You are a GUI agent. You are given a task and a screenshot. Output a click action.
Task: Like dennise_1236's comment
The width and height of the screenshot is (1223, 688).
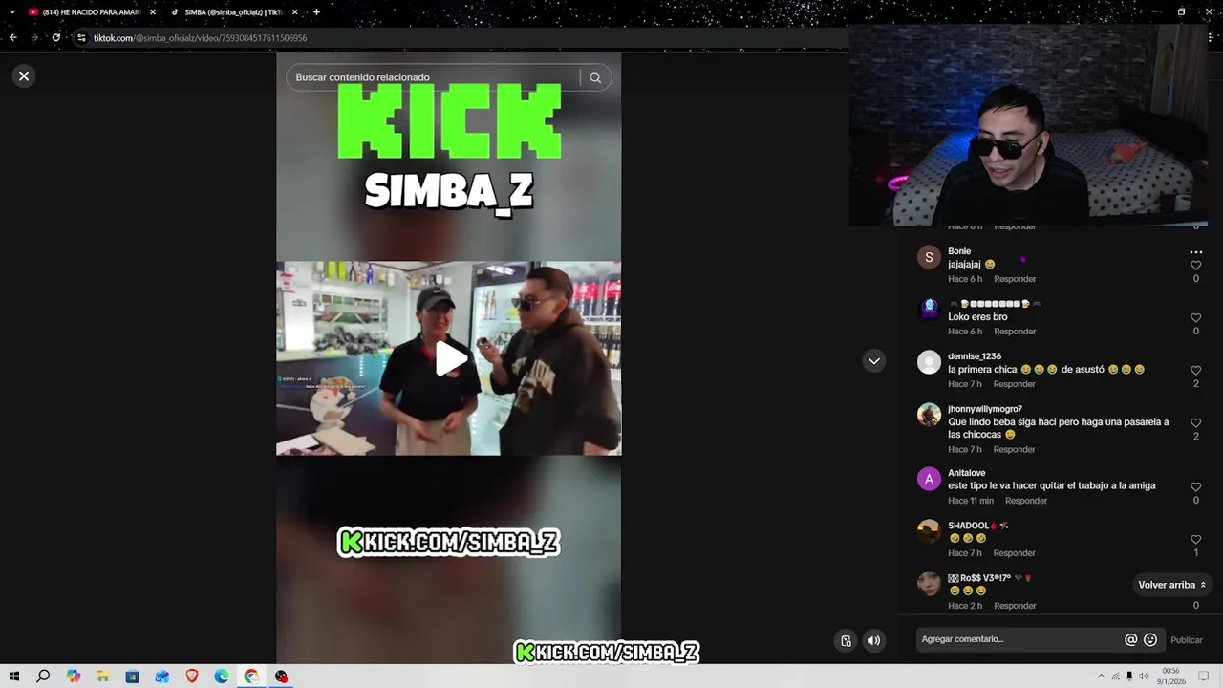tap(1195, 371)
